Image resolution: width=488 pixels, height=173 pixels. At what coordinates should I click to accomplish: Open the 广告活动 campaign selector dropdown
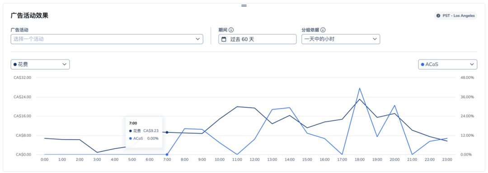(107, 39)
